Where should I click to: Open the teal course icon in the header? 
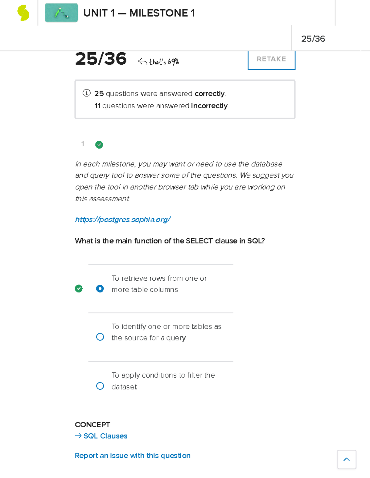coord(61,13)
